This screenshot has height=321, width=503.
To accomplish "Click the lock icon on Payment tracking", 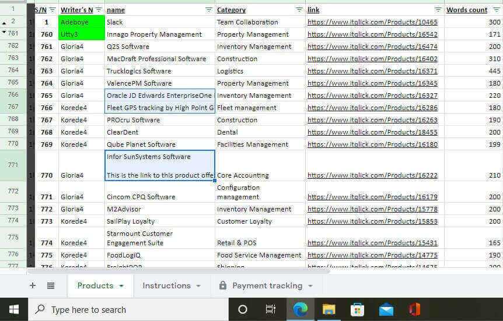I will (x=223, y=285).
